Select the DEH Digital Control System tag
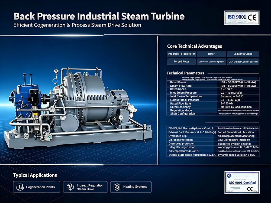 tap(243, 62)
